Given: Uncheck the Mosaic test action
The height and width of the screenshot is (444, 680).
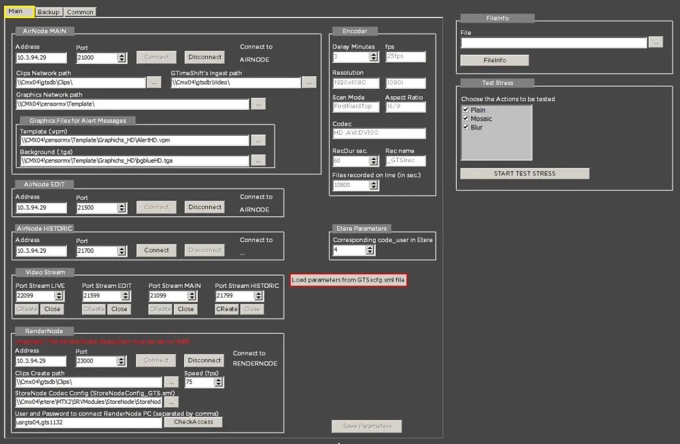Looking at the screenshot, I should pyautogui.click(x=466, y=119).
